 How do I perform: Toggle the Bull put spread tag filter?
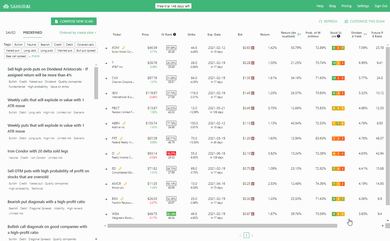point(86,51)
